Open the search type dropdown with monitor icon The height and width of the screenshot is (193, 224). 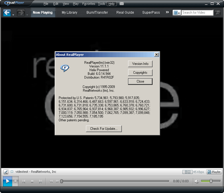click(x=177, y=13)
